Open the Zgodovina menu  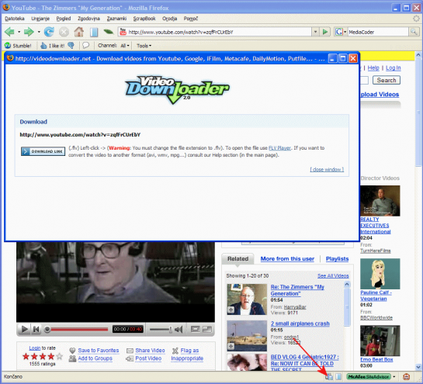[89, 19]
